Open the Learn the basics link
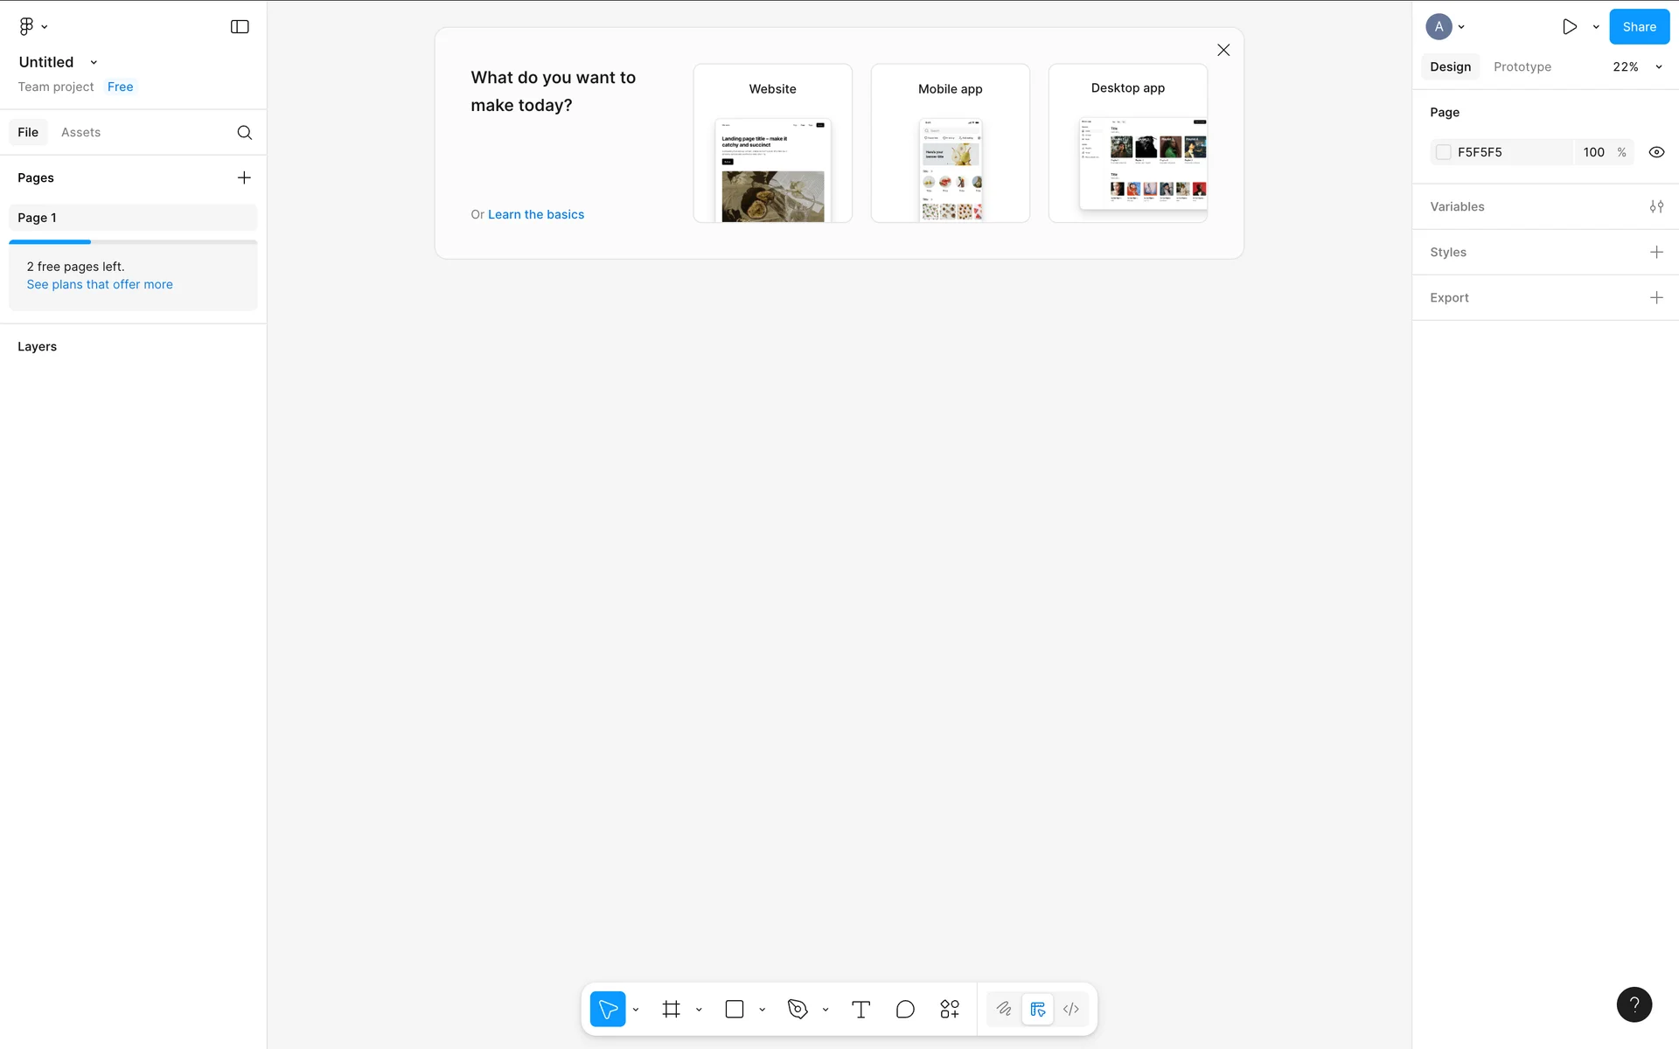The height and width of the screenshot is (1049, 1679). pos(536,214)
